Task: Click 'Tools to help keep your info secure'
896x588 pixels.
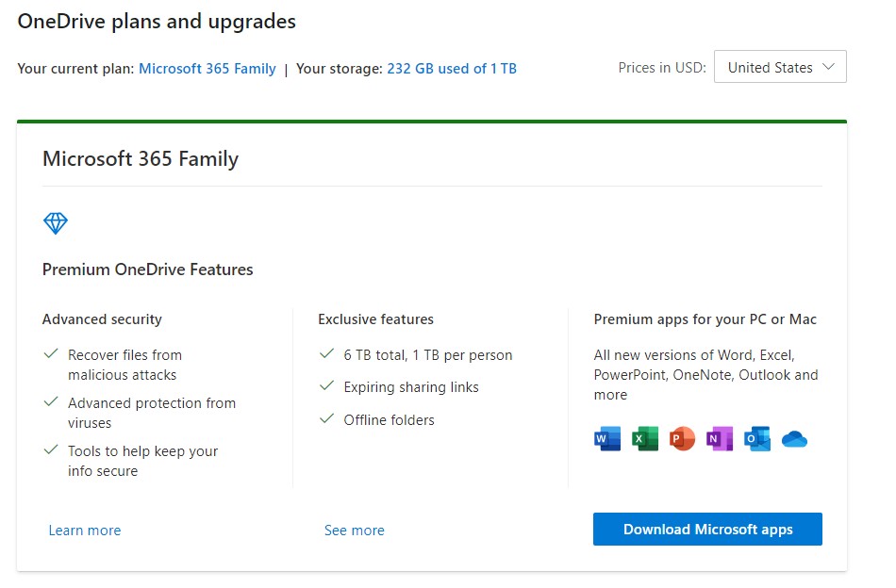Action: coord(142,461)
